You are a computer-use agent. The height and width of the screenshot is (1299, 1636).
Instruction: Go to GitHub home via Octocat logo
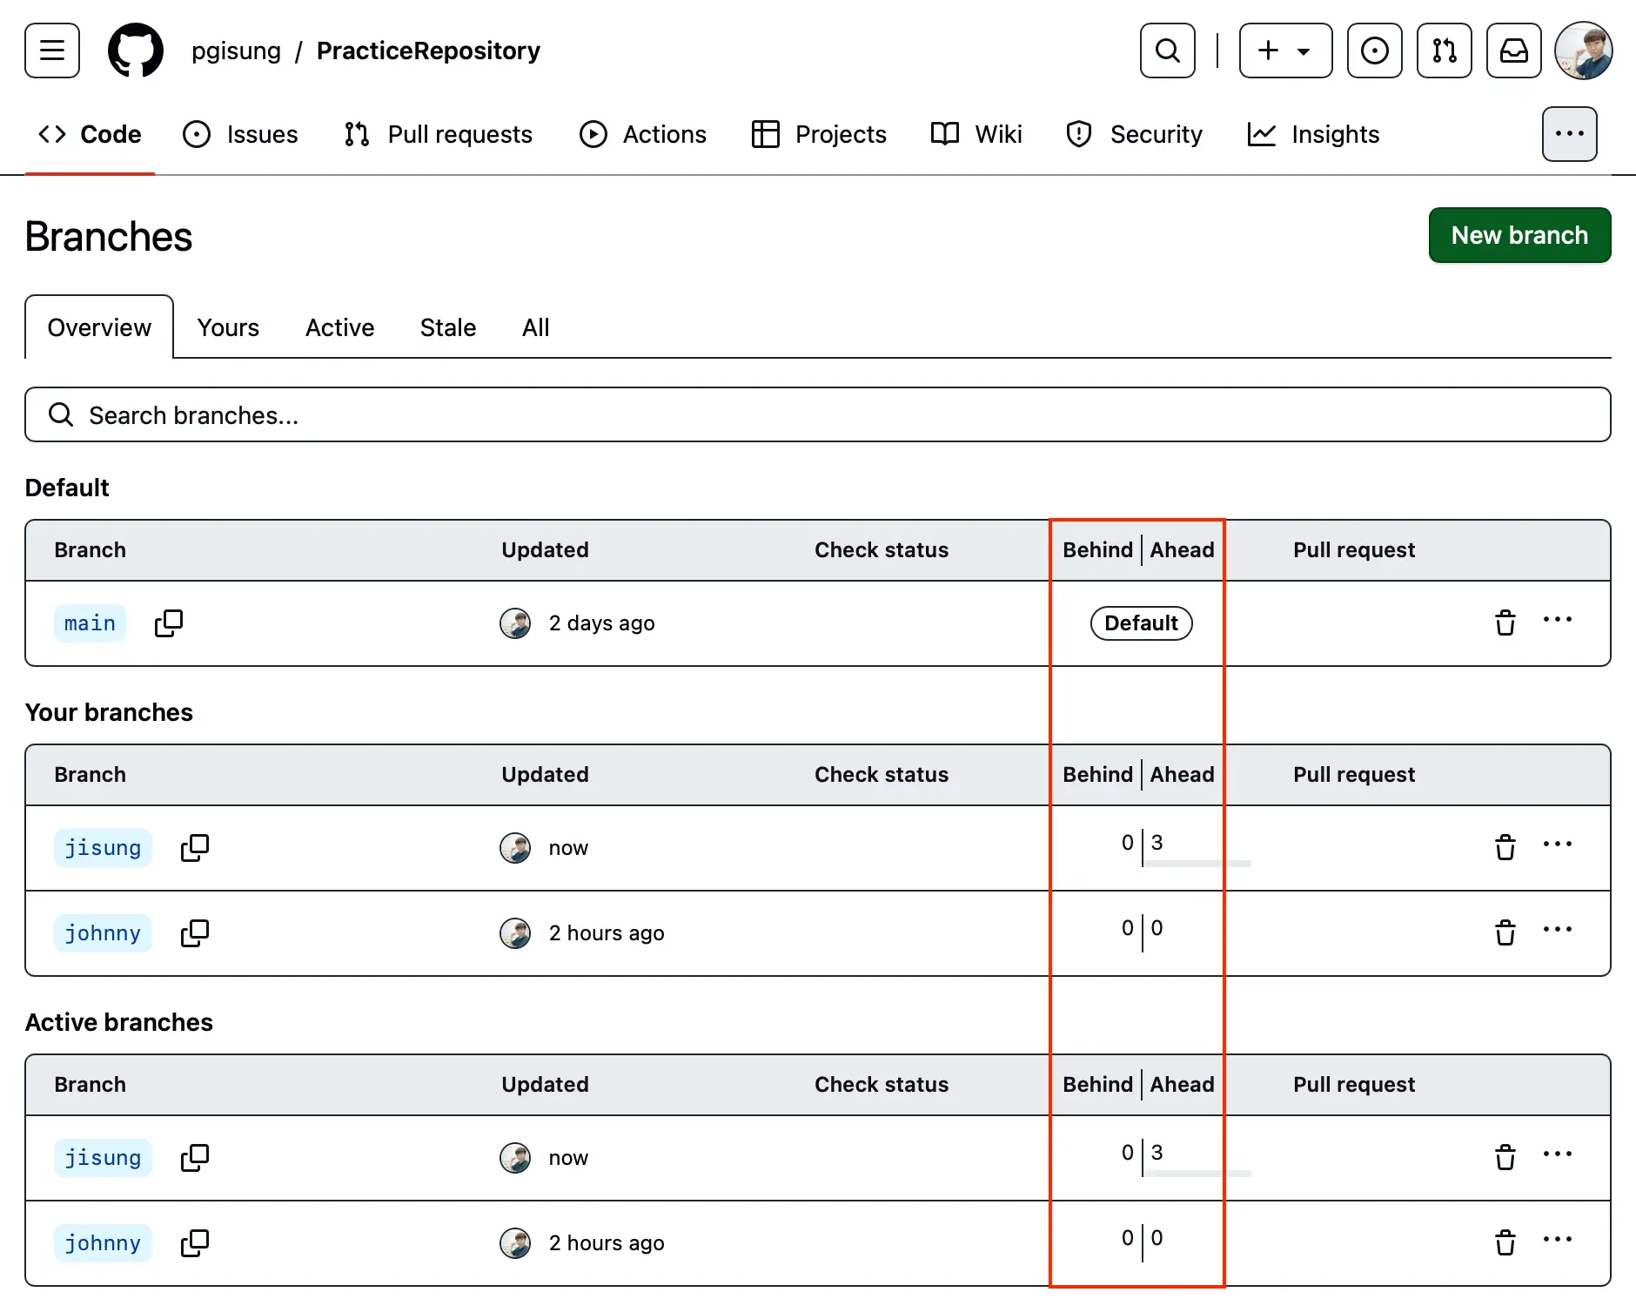pos(136,50)
